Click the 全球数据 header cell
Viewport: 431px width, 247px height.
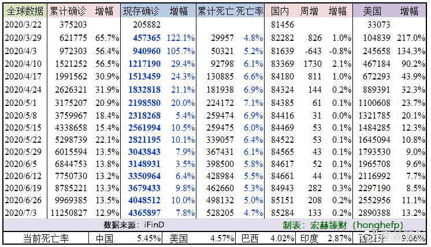coord(23,11)
